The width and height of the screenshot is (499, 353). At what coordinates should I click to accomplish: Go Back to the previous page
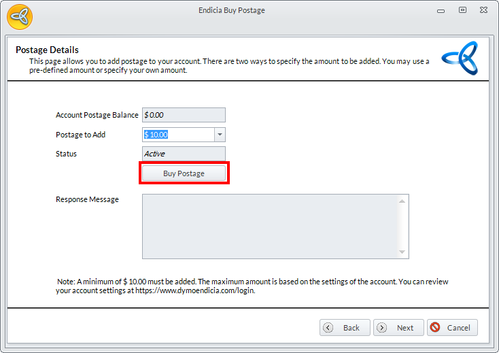pos(345,327)
